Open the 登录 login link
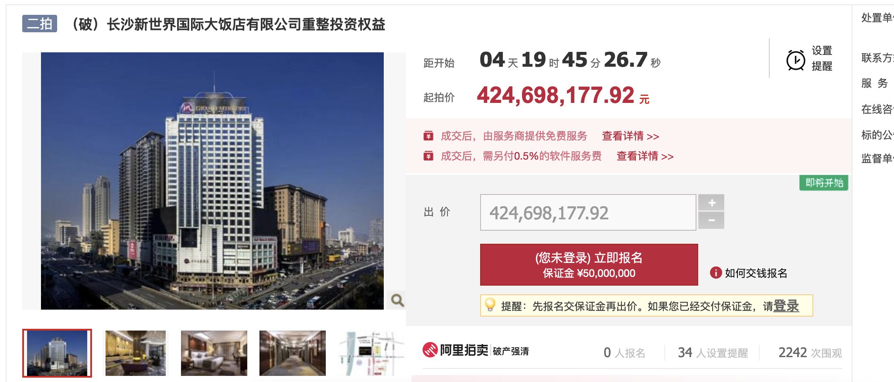 [786, 306]
